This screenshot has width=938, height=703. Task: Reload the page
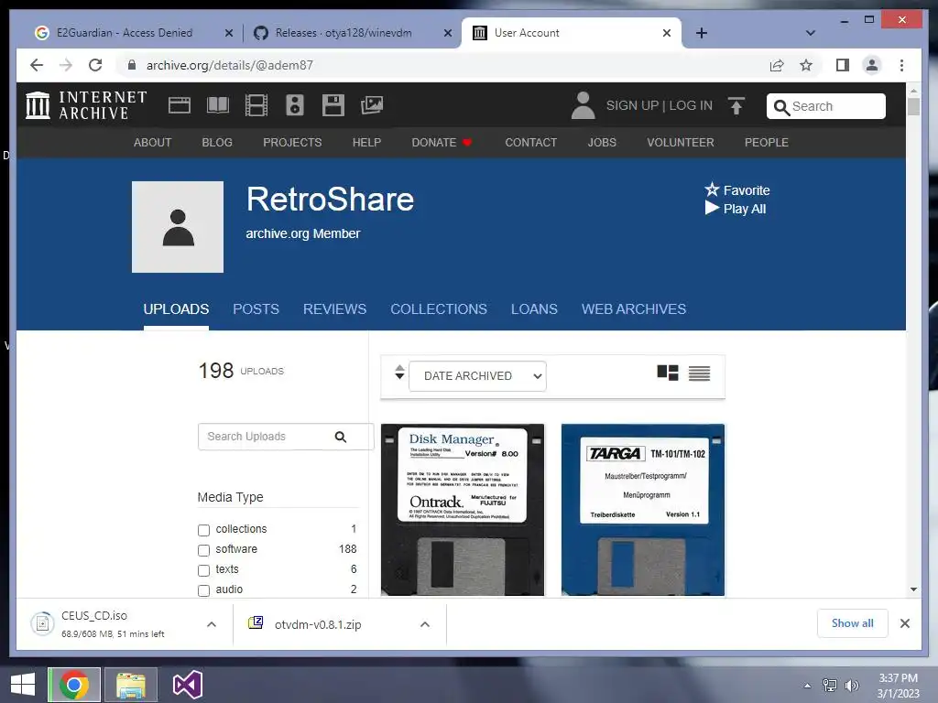pyautogui.click(x=95, y=65)
